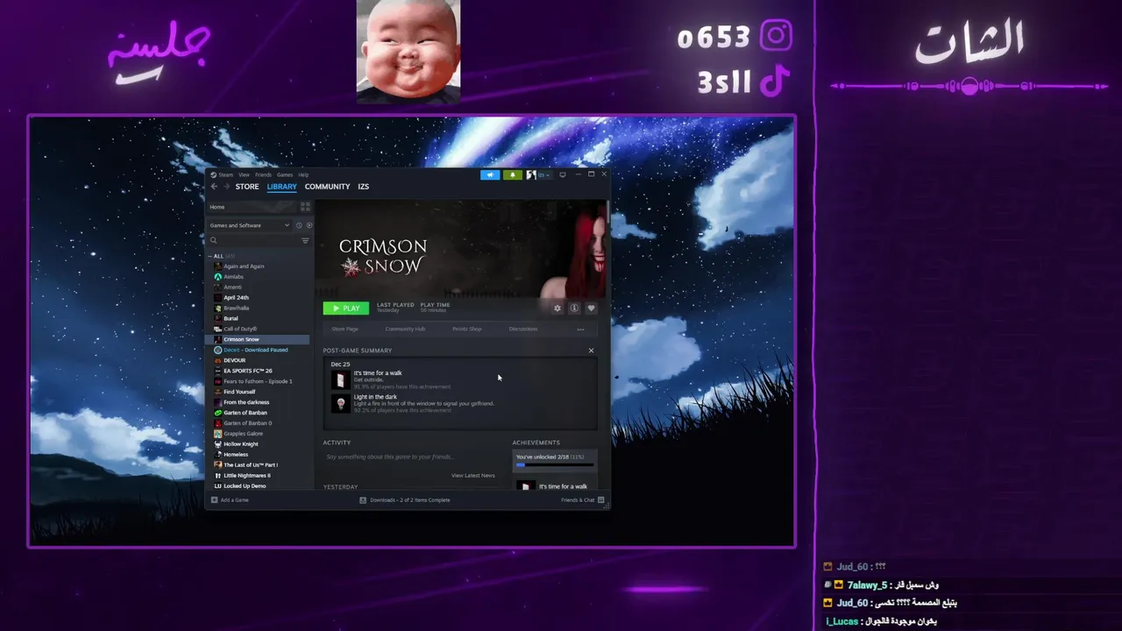Click the Garten of Banban green icon
1122x631 pixels.
pos(217,413)
